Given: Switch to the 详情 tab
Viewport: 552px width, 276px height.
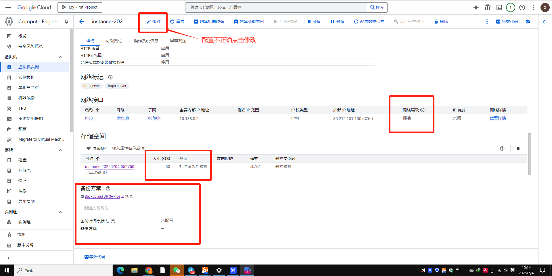Looking at the screenshot, I should tap(90, 41).
